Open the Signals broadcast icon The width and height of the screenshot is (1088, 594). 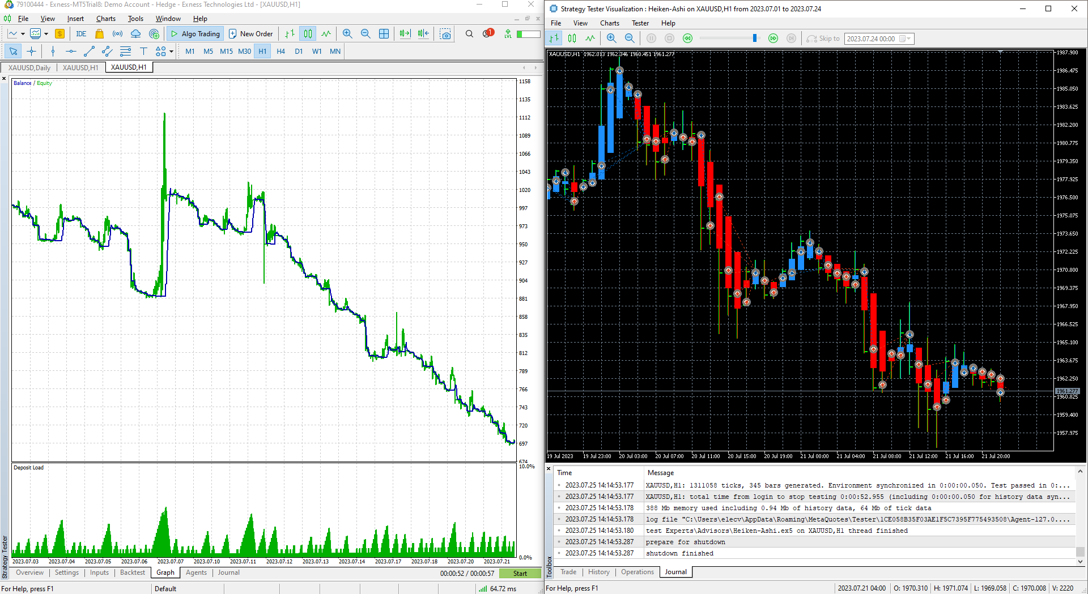tap(117, 34)
